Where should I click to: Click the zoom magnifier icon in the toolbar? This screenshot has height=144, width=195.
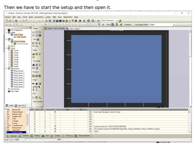tap(113, 25)
